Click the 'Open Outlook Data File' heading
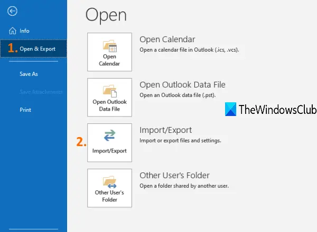Viewport: 317px width, 232px height. pyautogui.click(x=182, y=85)
